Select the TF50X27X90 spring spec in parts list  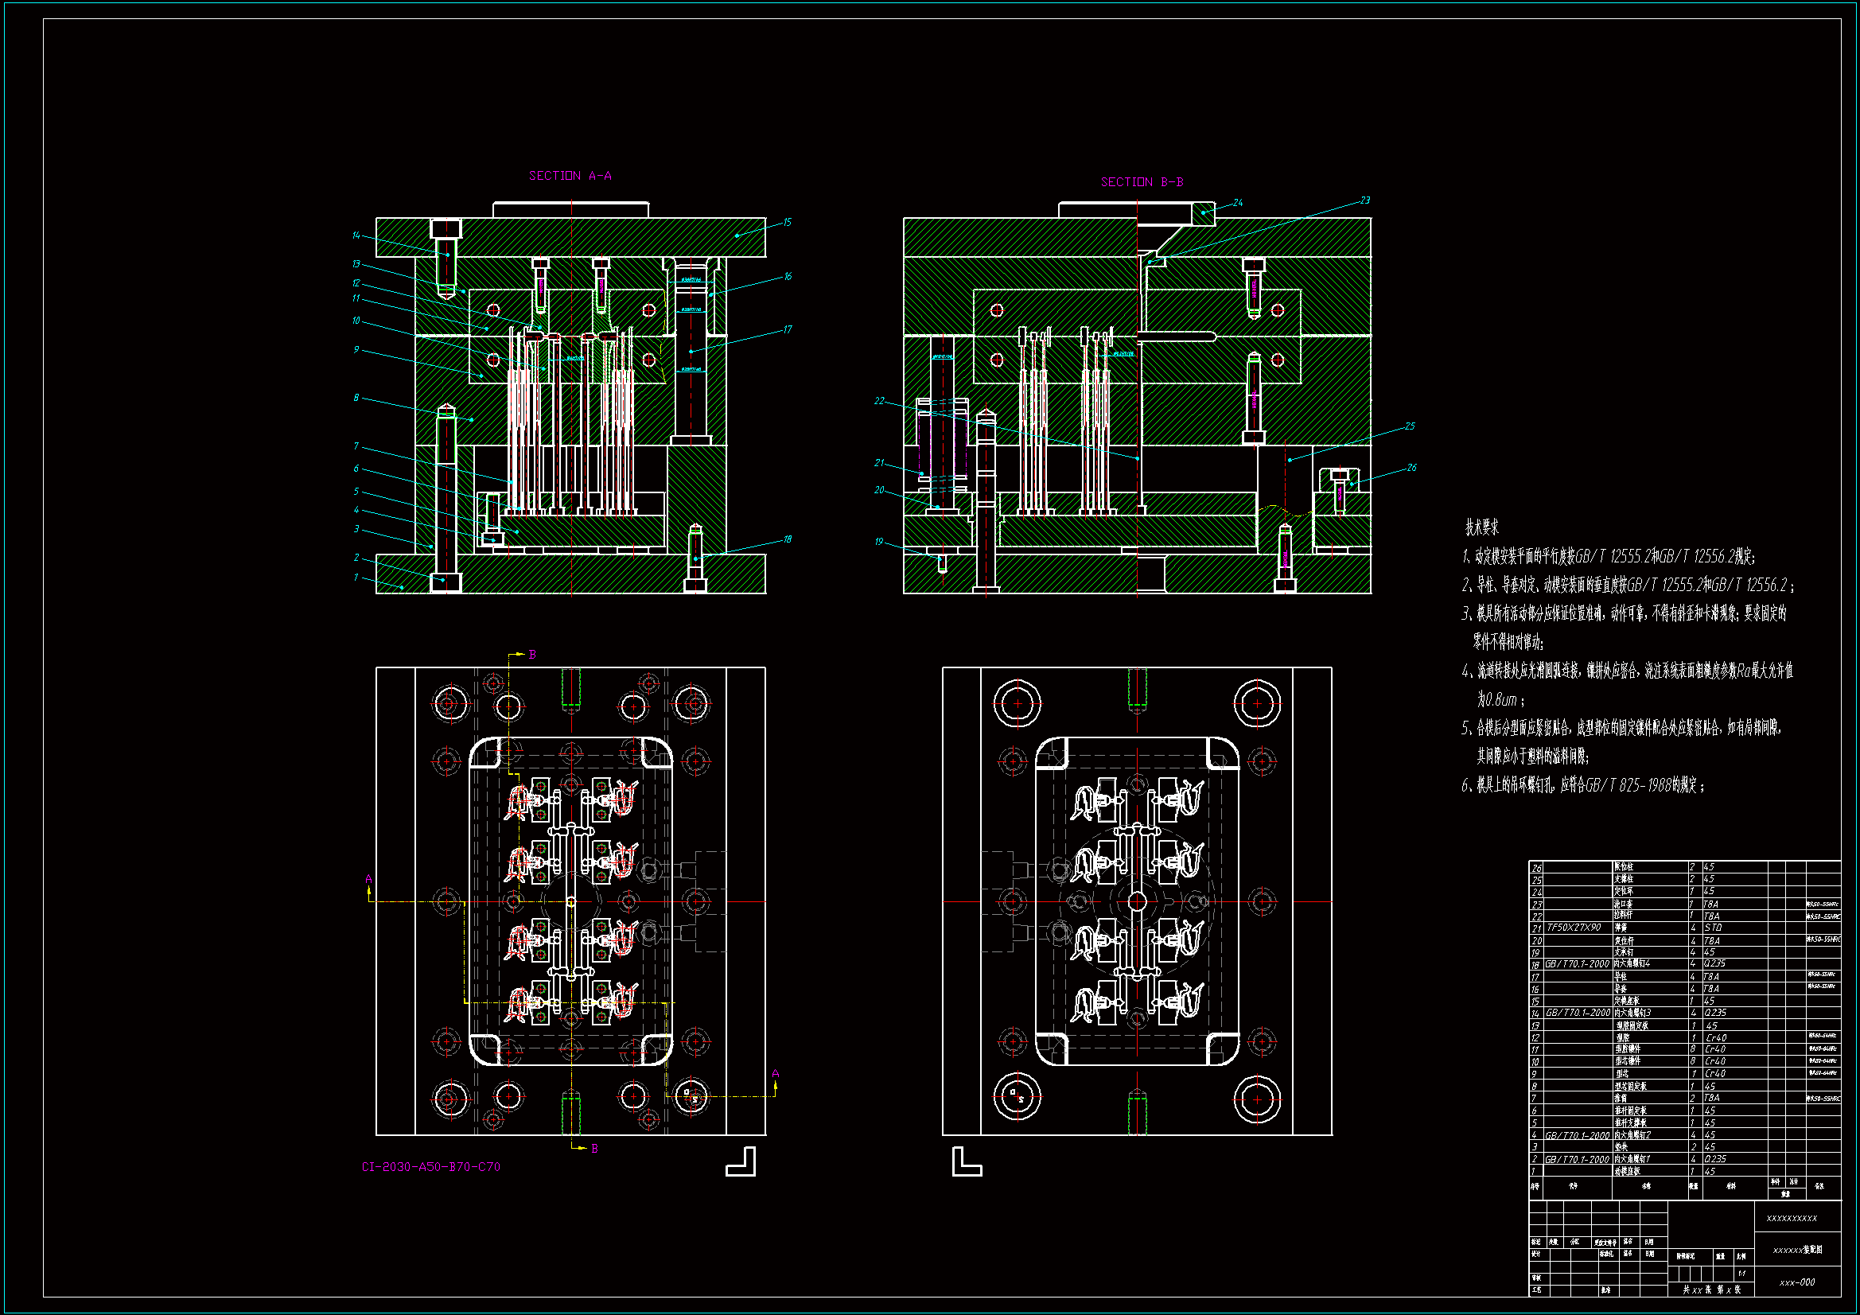(1574, 928)
